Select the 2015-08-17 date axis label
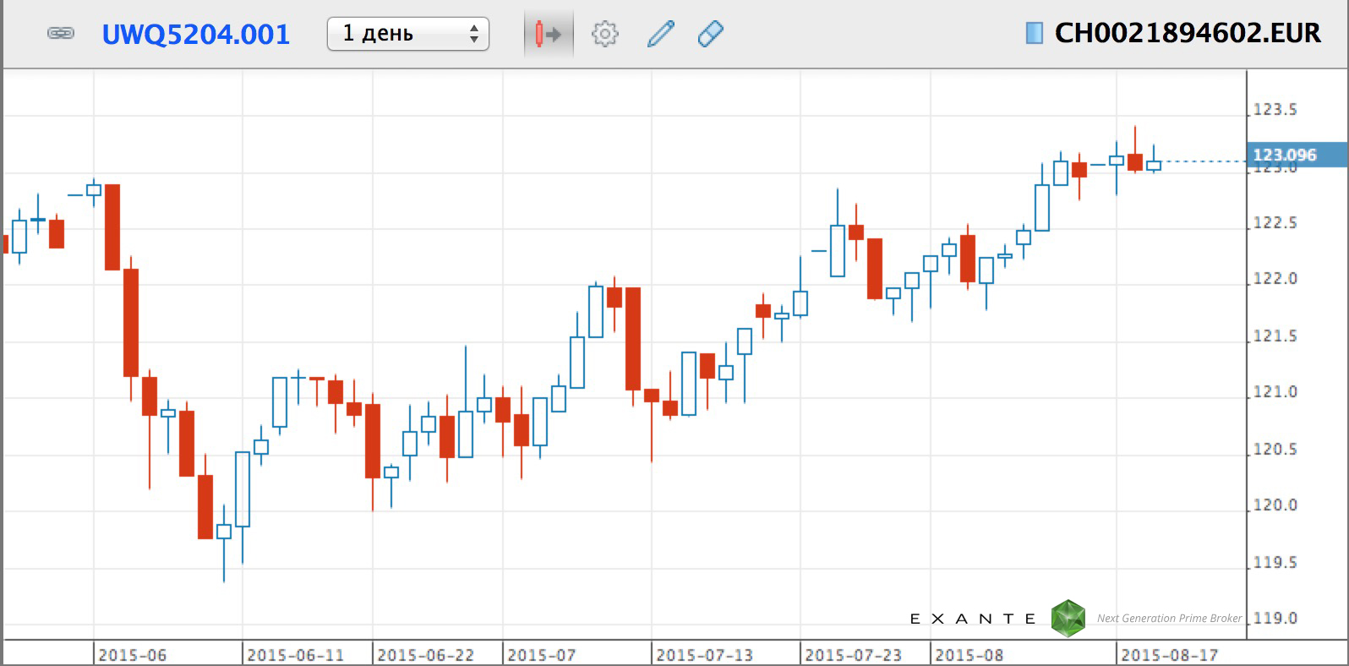Image resolution: width=1349 pixels, height=666 pixels. pyautogui.click(x=1169, y=655)
